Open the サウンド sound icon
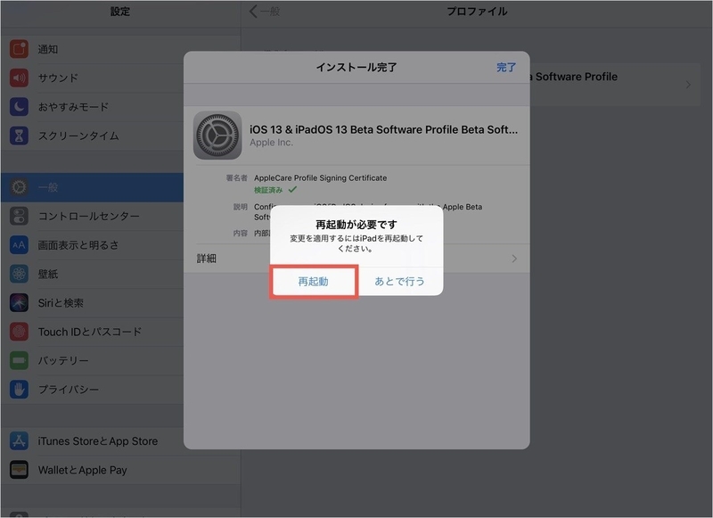713x518 pixels. pyautogui.click(x=19, y=78)
